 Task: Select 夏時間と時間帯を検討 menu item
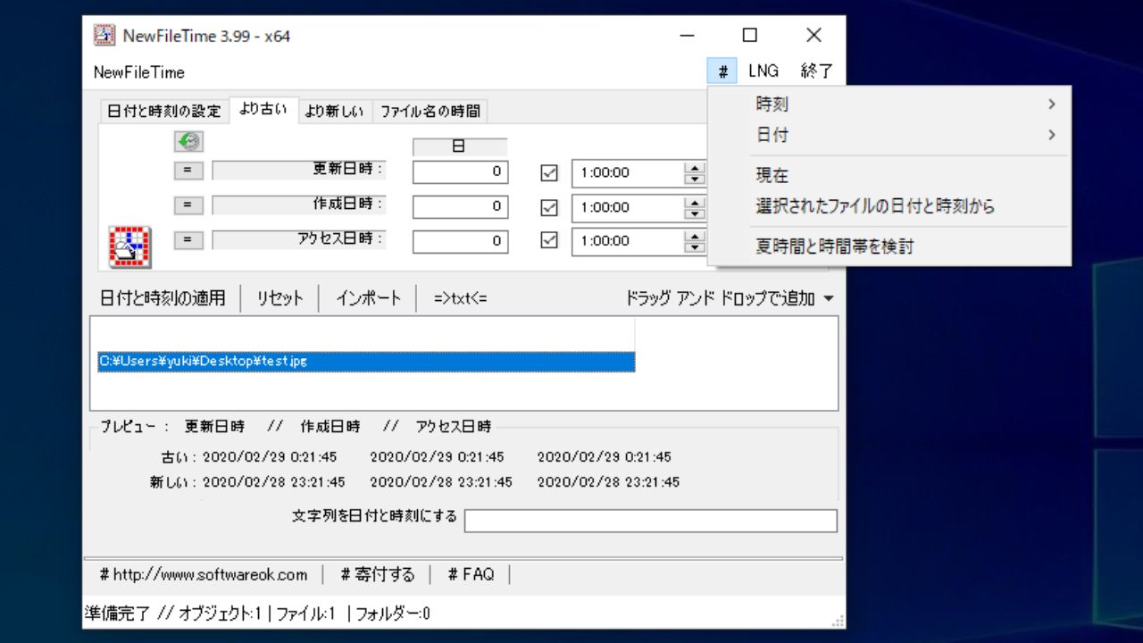(x=889, y=246)
